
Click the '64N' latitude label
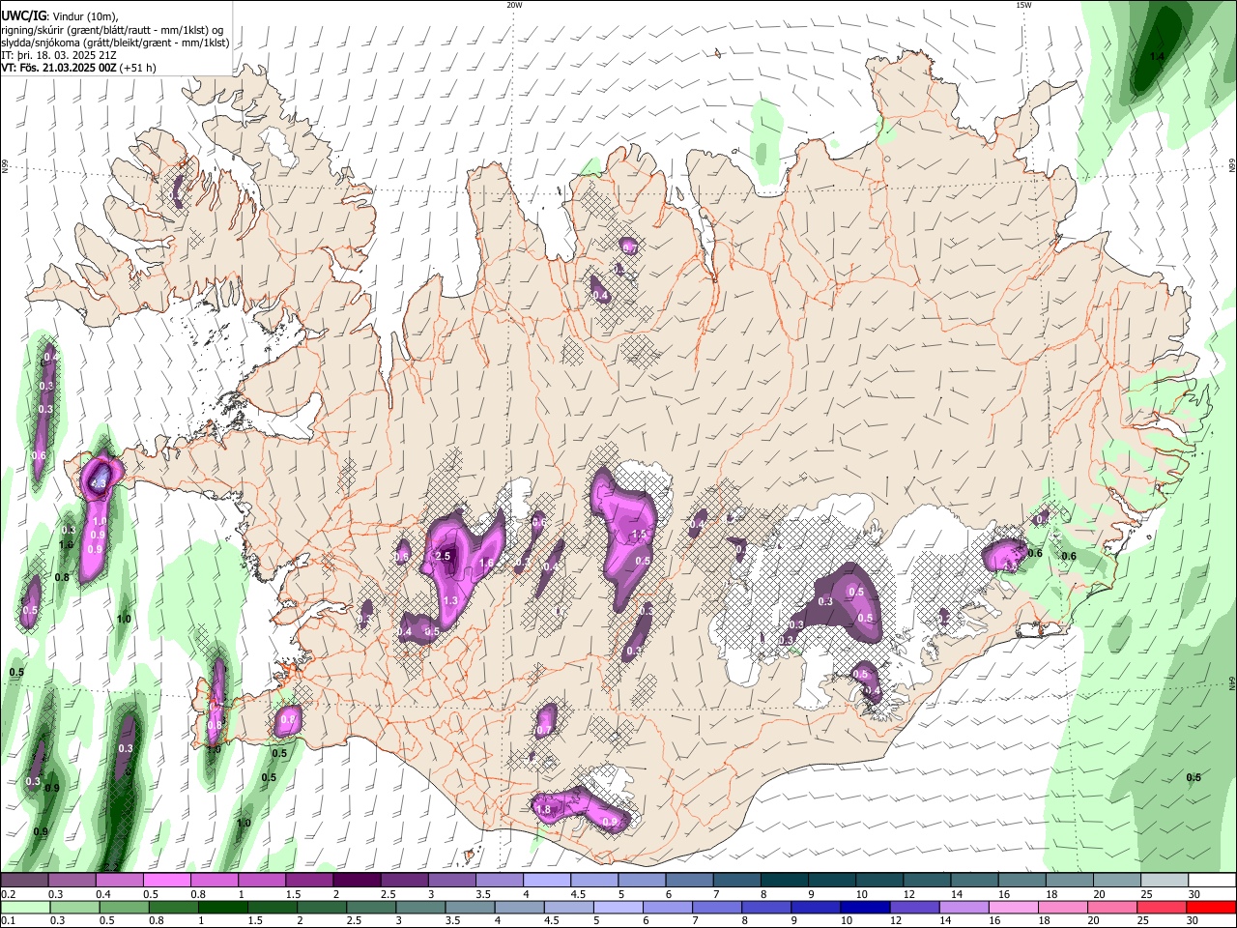pyautogui.click(x=1231, y=682)
